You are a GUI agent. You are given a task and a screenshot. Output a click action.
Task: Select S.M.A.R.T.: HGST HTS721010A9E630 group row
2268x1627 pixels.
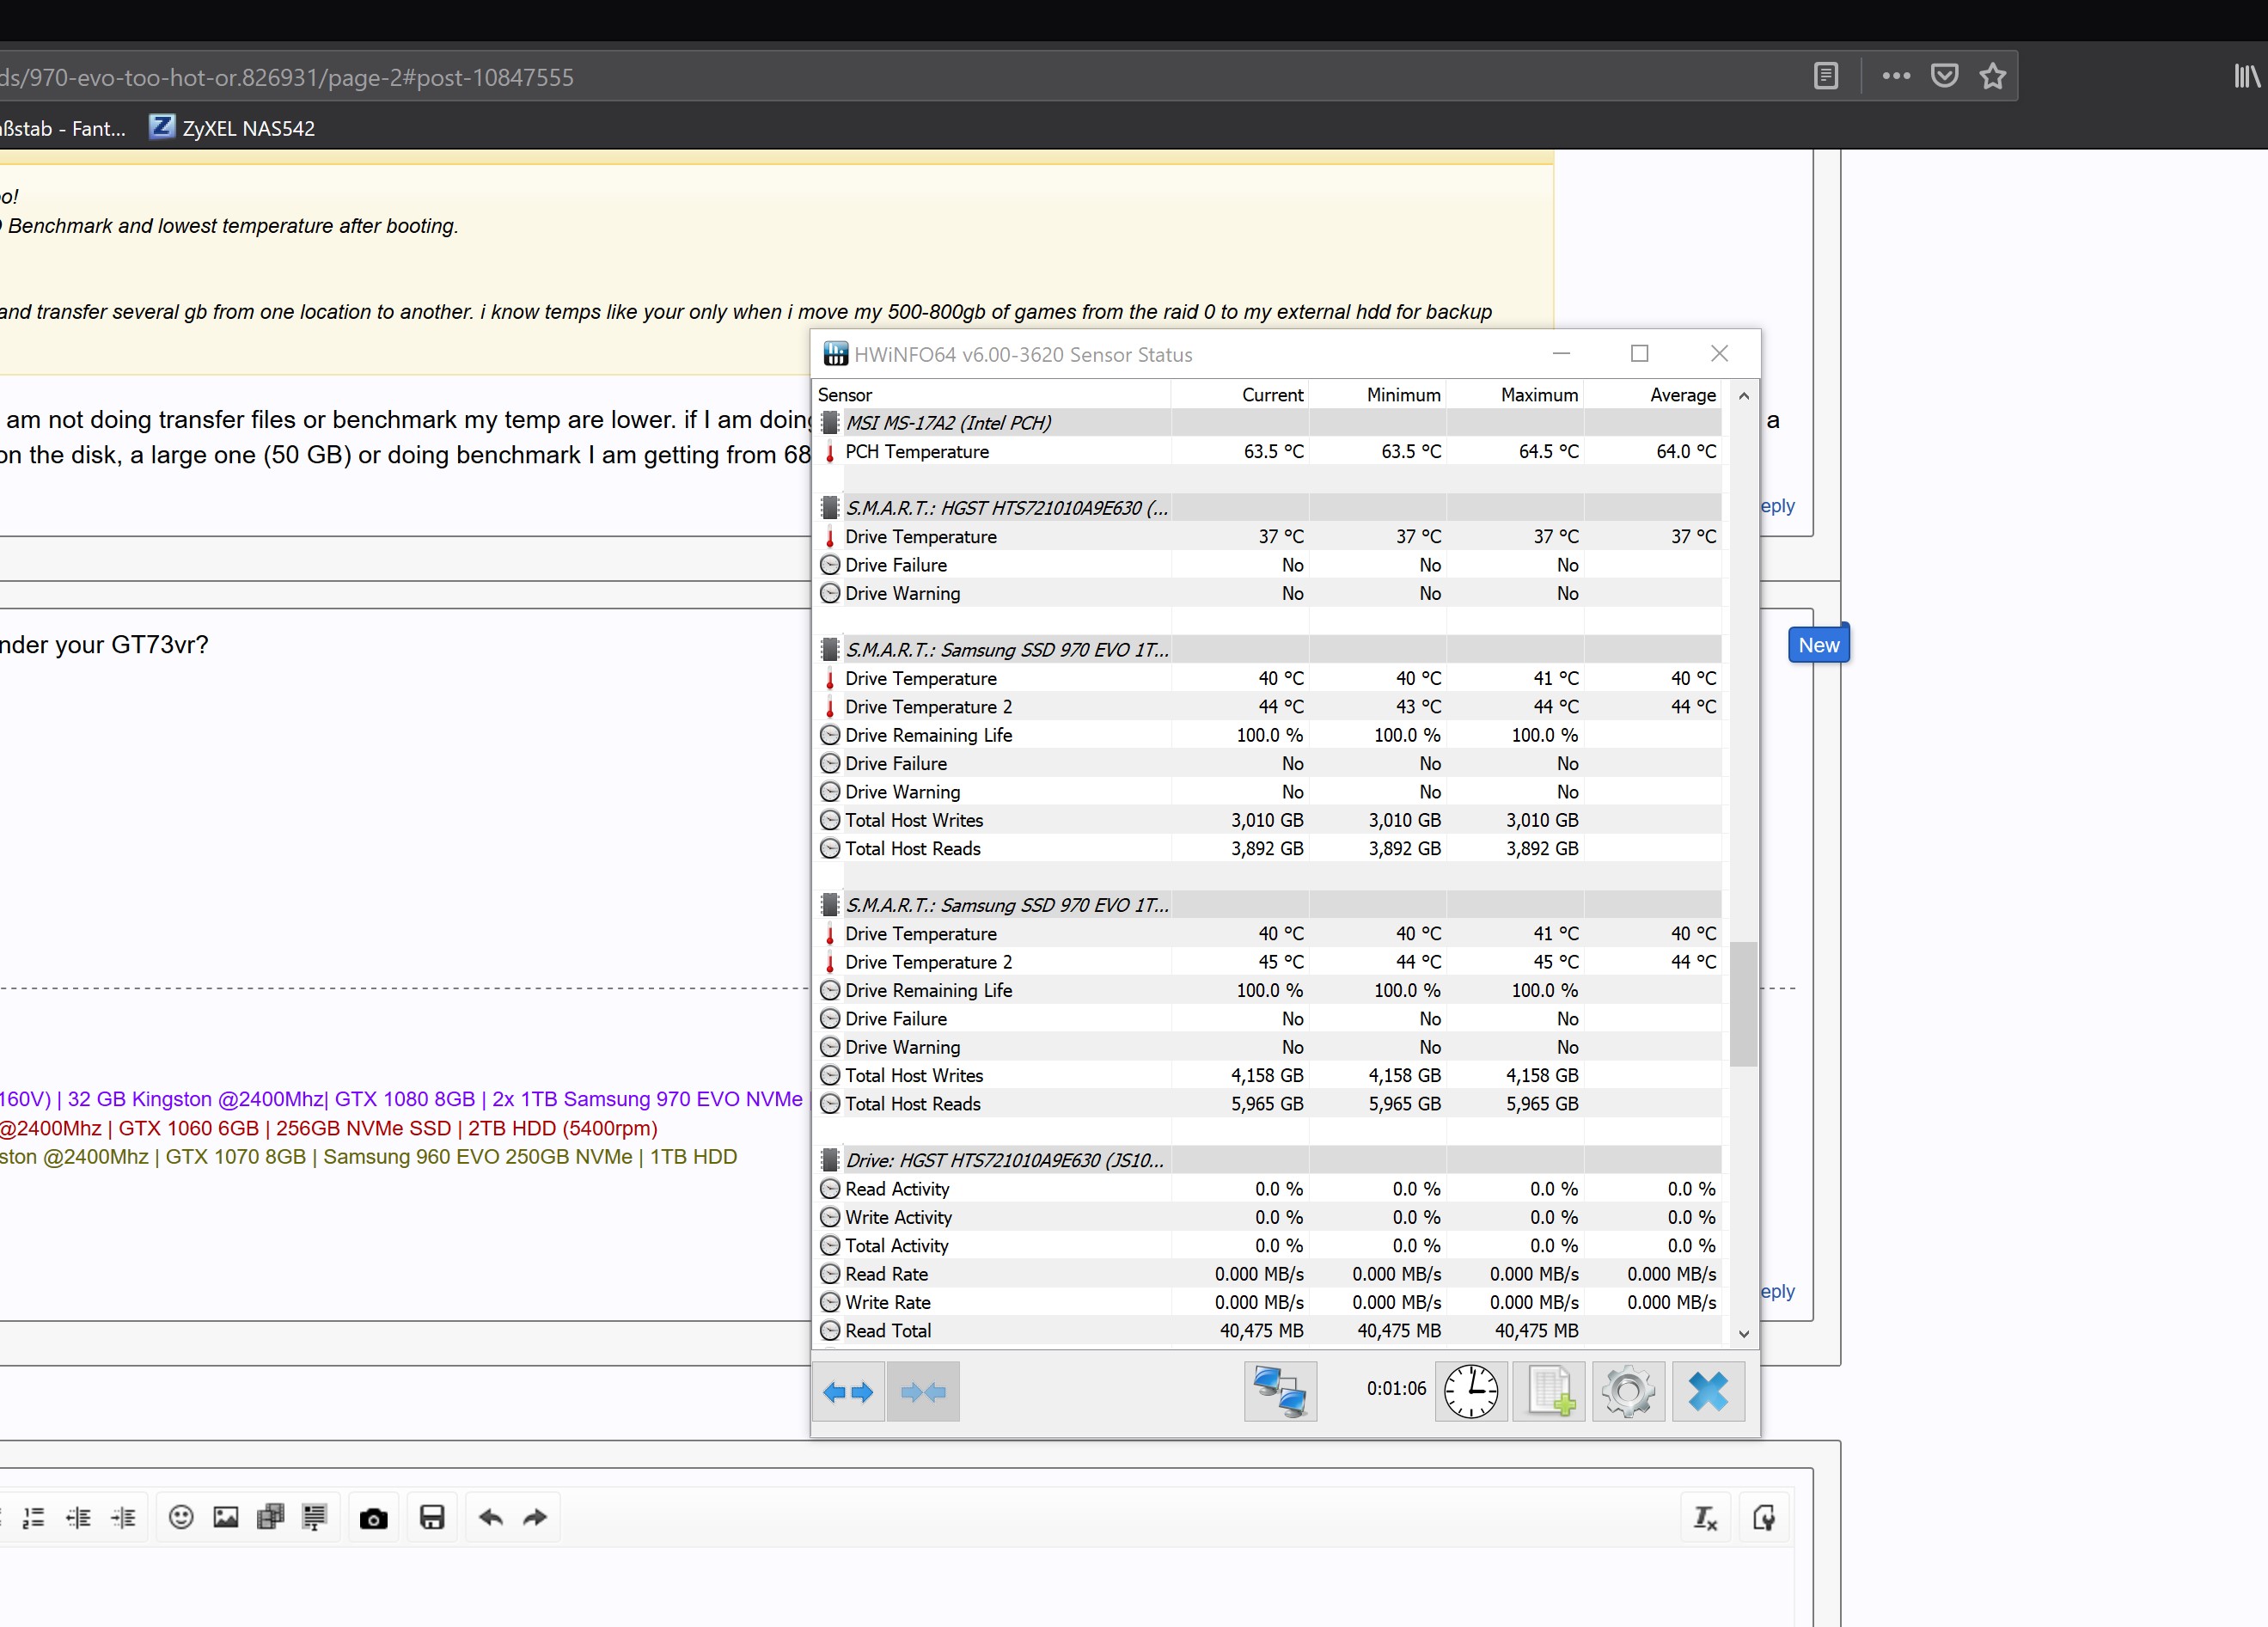pos(1268,508)
